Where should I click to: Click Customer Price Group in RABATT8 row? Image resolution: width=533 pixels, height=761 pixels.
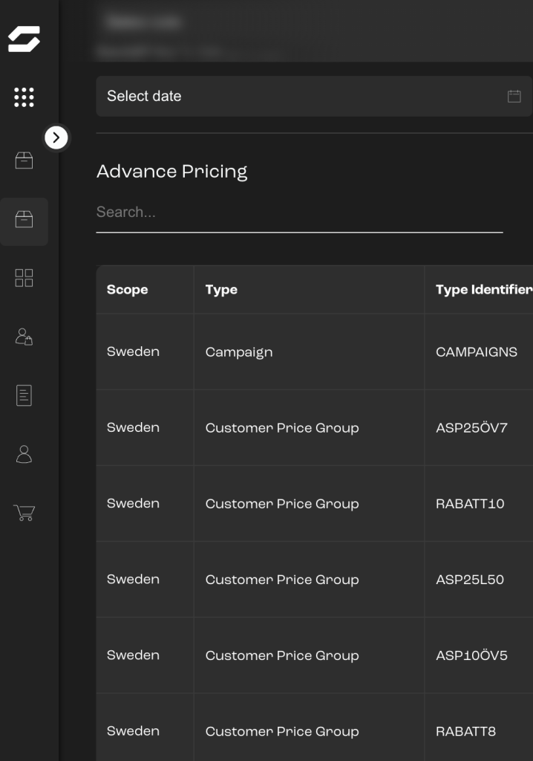[x=282, y=731]
